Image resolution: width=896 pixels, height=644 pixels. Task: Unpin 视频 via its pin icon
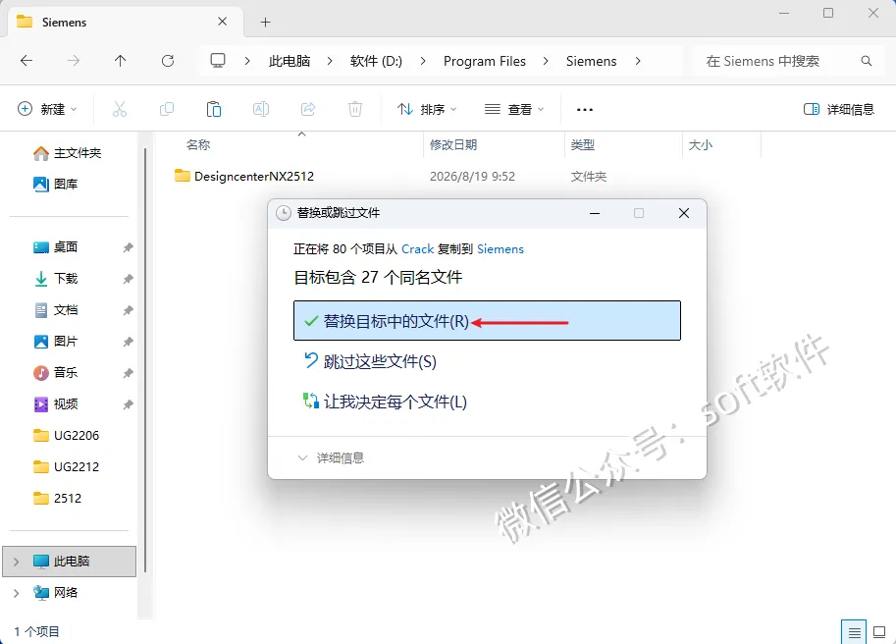[x=128, y=404]
